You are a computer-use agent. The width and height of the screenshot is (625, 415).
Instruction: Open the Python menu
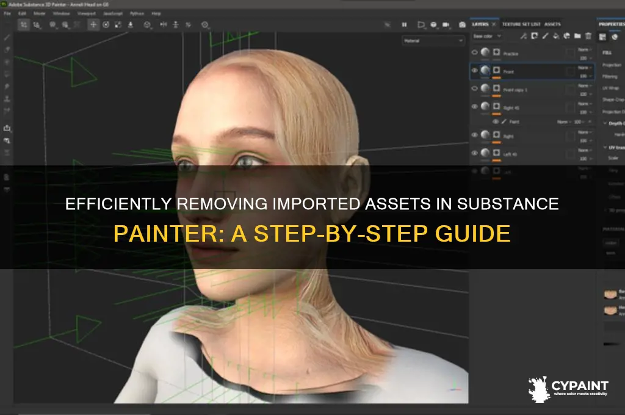pos(137,13)
